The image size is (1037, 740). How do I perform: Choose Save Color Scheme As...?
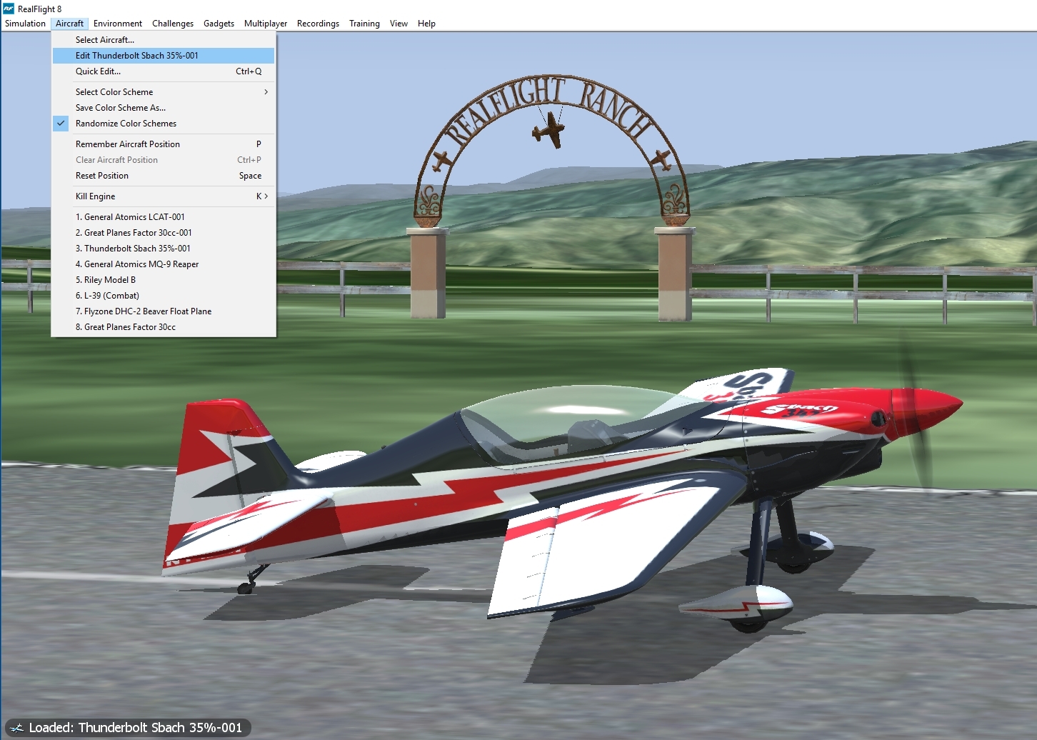pyautogui.click(x=164, y=108)
